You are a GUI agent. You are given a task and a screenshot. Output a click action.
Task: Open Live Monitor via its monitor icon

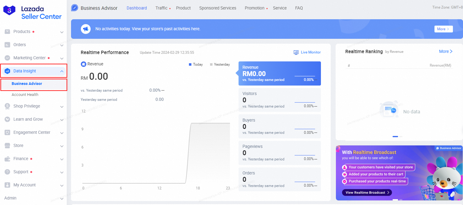[x=296, y=52]
